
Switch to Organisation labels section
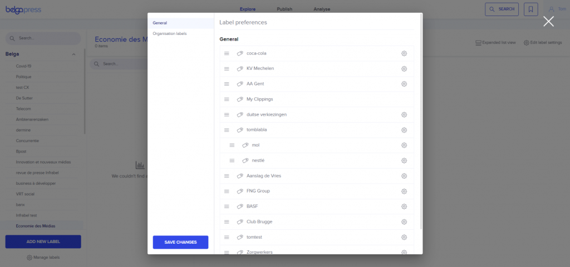click(x=181, y=34)
